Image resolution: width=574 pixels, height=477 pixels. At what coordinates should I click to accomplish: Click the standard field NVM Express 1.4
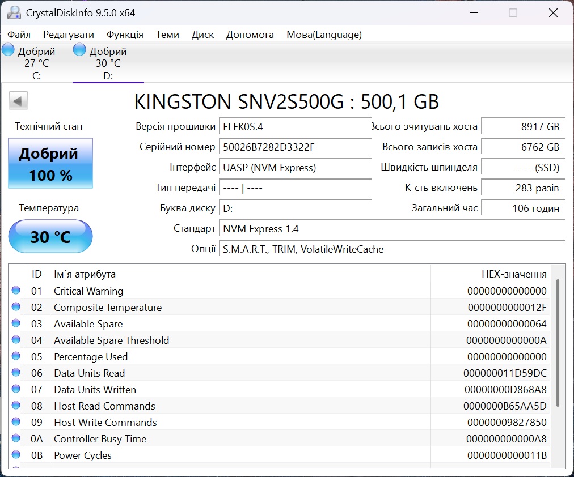(x=392, y=229)
